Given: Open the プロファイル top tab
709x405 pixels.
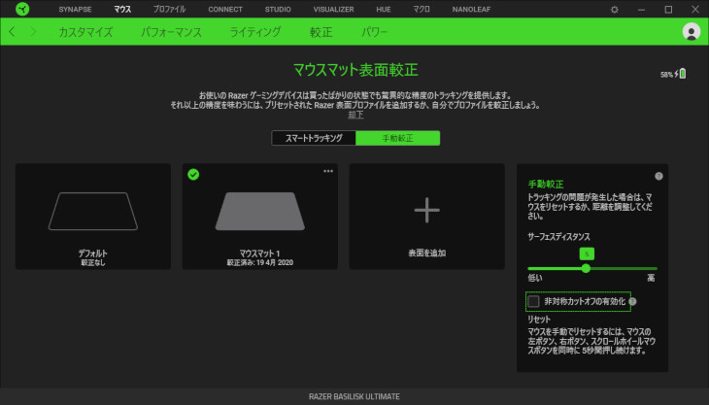Looking at the screenshot, I should [169, 9].
